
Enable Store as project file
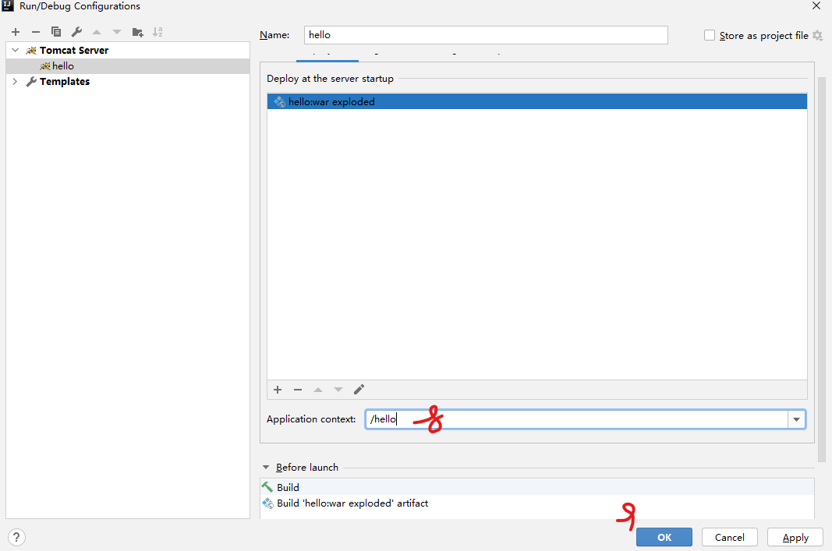[x=710, y=36]
